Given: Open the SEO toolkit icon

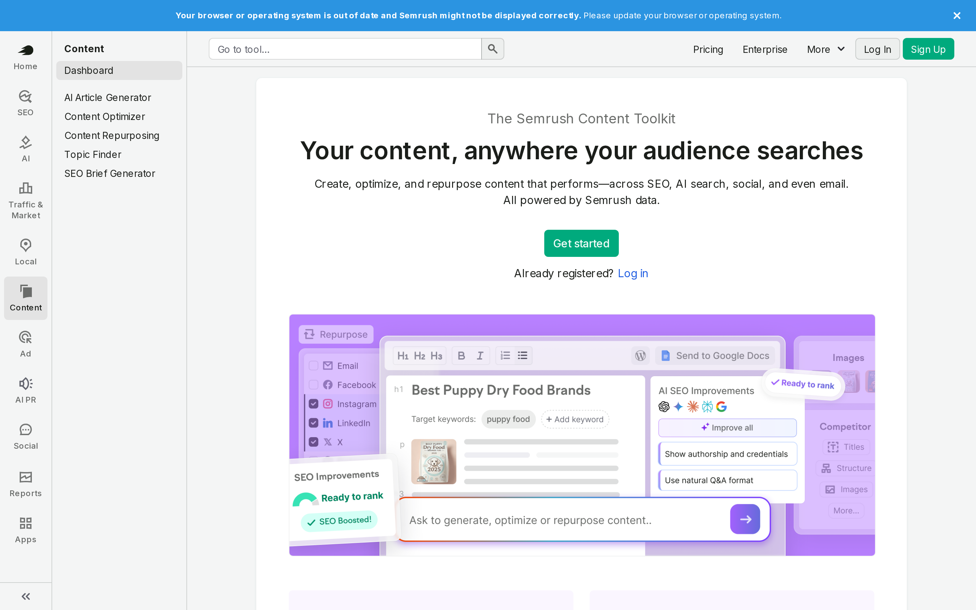Looking at the screenshot, I should [25, 103].
